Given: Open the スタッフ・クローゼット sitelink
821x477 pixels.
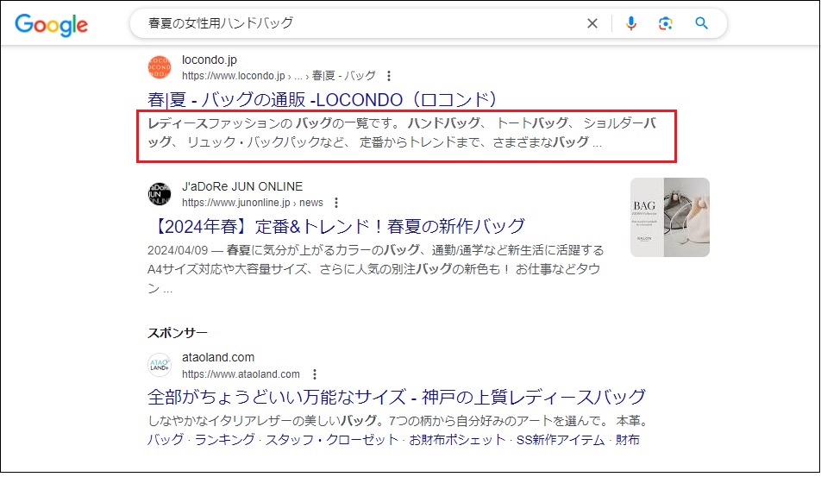Looking at the screenshot, I should (332, 440).
